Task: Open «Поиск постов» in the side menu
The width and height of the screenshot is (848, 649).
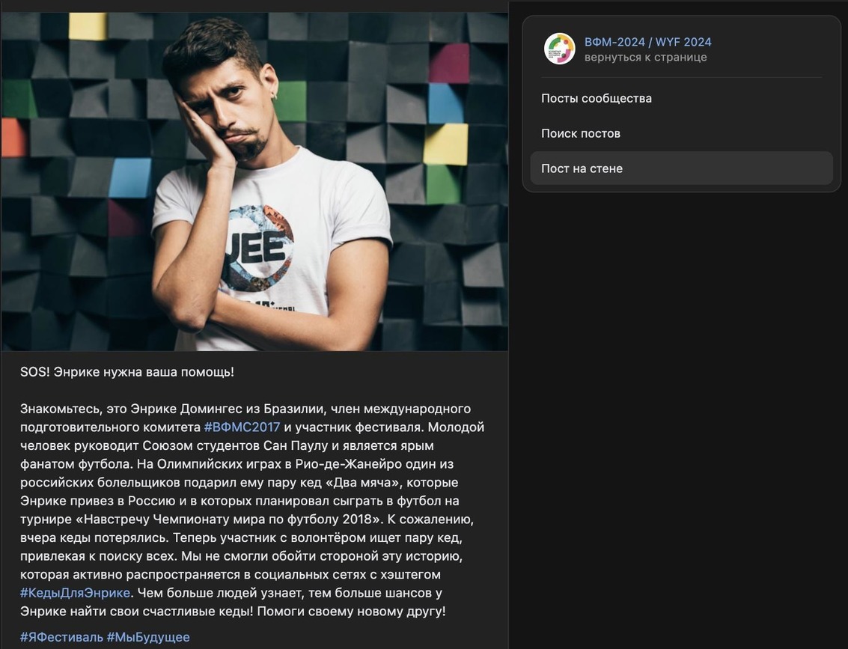Action: point(580,133)
